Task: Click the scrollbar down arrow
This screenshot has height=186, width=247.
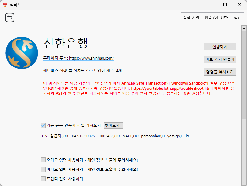Action: [x=244, y=183]
